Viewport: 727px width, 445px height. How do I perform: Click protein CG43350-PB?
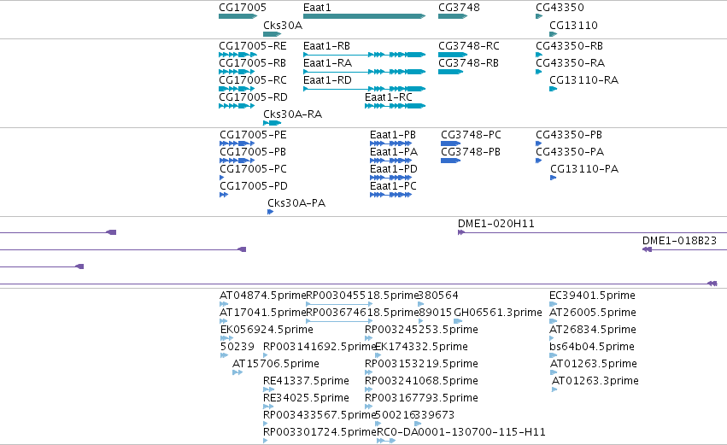539,143
